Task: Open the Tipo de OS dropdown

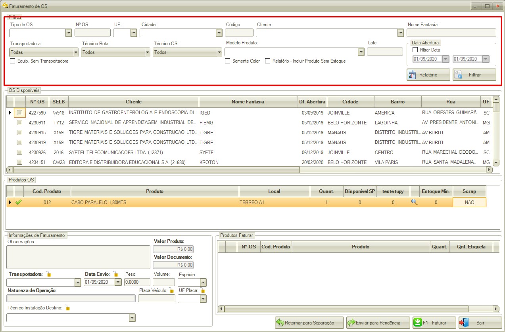Action: pos(69,33)
